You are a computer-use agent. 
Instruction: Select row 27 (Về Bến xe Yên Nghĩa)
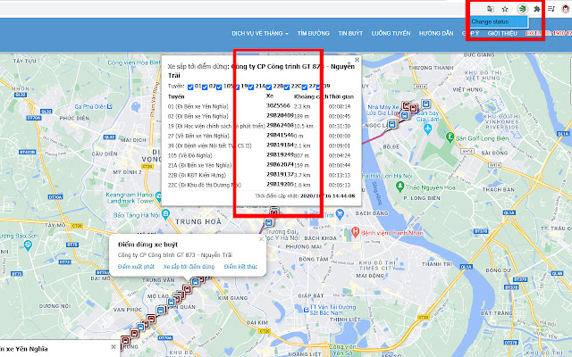261,136
